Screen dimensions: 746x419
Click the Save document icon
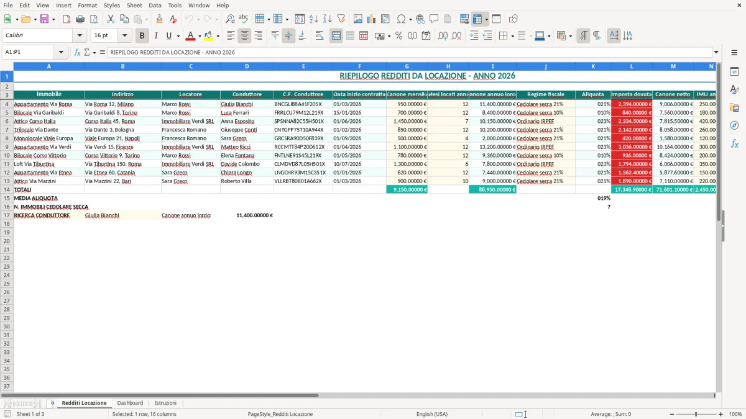(x=44, y=19)
